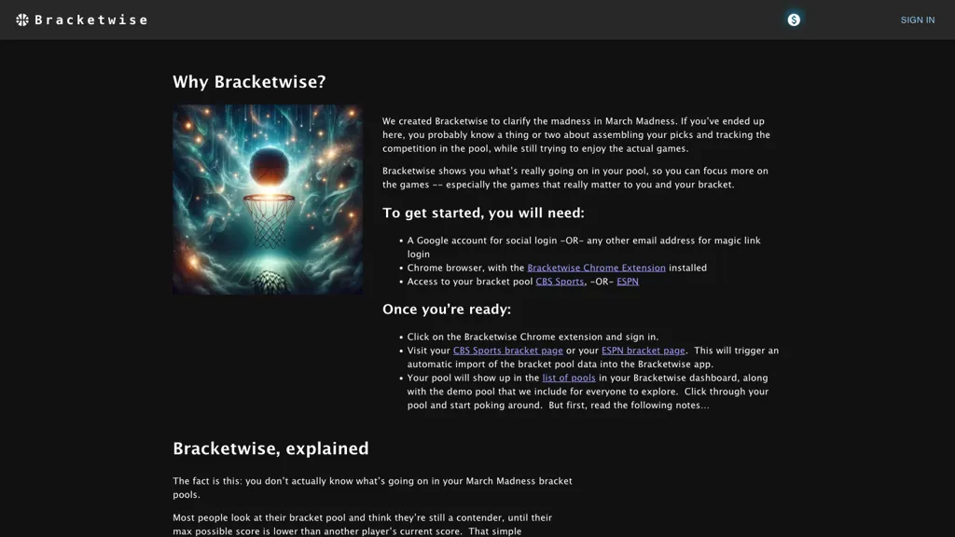Visit the CBS Sports link
955x537 pixels.
(x=559, y=281)
